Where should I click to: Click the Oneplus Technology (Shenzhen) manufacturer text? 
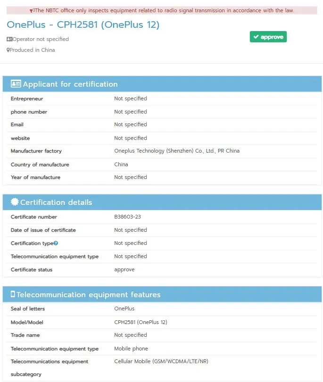tap(177, 151)
